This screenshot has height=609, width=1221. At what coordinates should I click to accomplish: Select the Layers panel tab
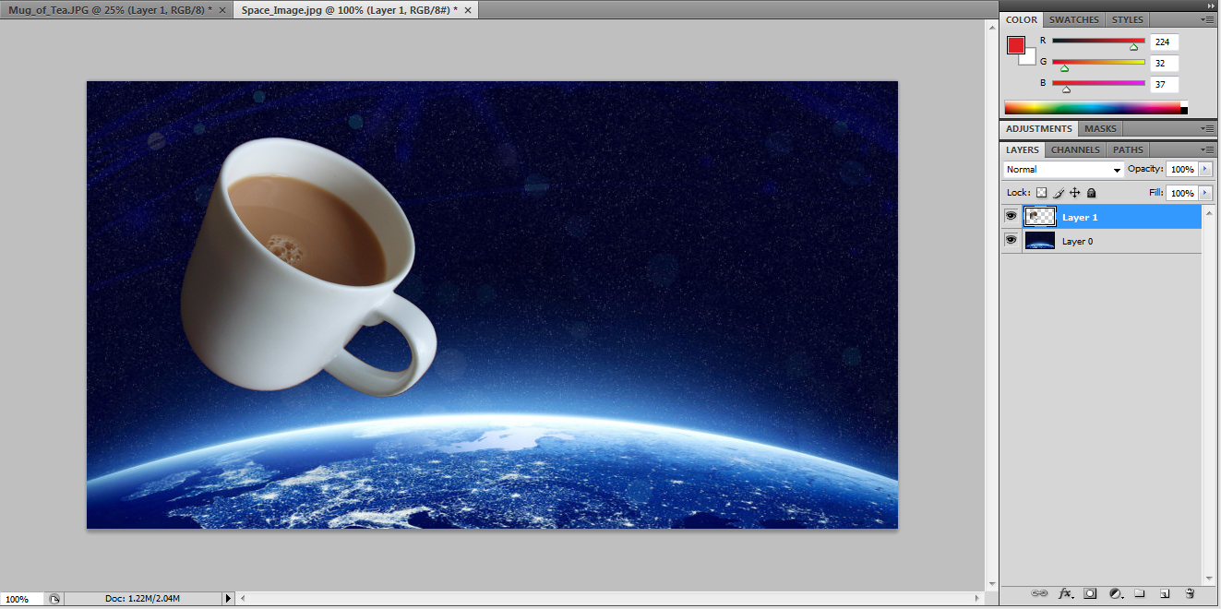[x=1023, y=149]
